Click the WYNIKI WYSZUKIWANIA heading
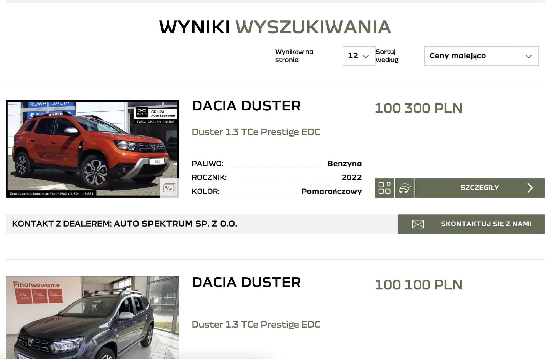Screen dimensions: 552x359 (x=275, y=27)
